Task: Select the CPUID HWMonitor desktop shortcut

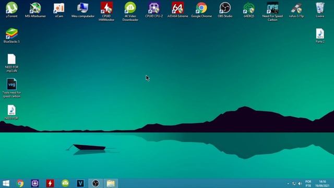Action: [106, 11]
